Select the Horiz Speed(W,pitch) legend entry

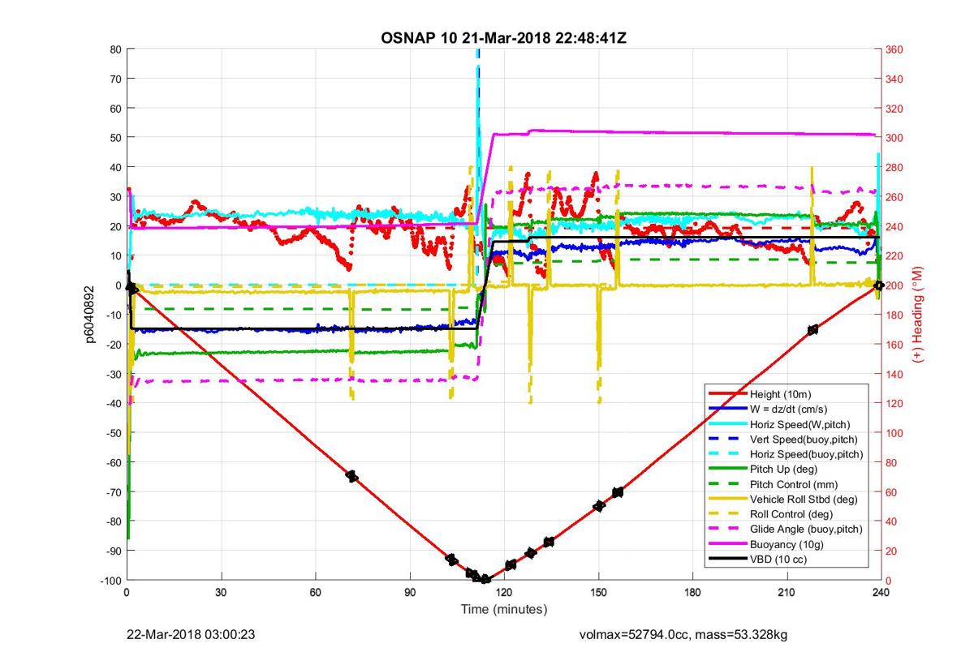click(780, 423)
